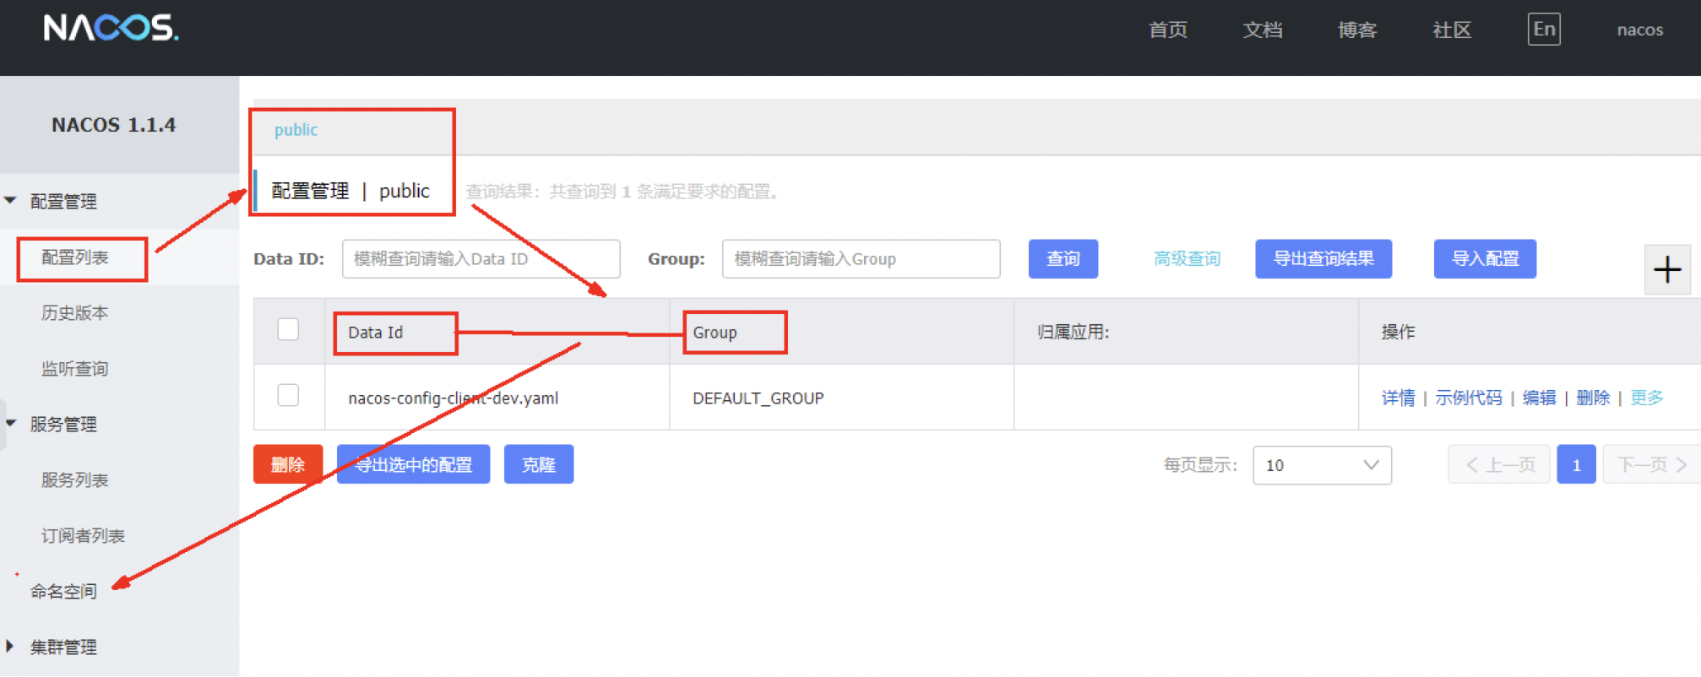The width and height of the screenshot is (1701, 677).
Task: Collapse the 配置管理 menu section
Action: point(12,201)
